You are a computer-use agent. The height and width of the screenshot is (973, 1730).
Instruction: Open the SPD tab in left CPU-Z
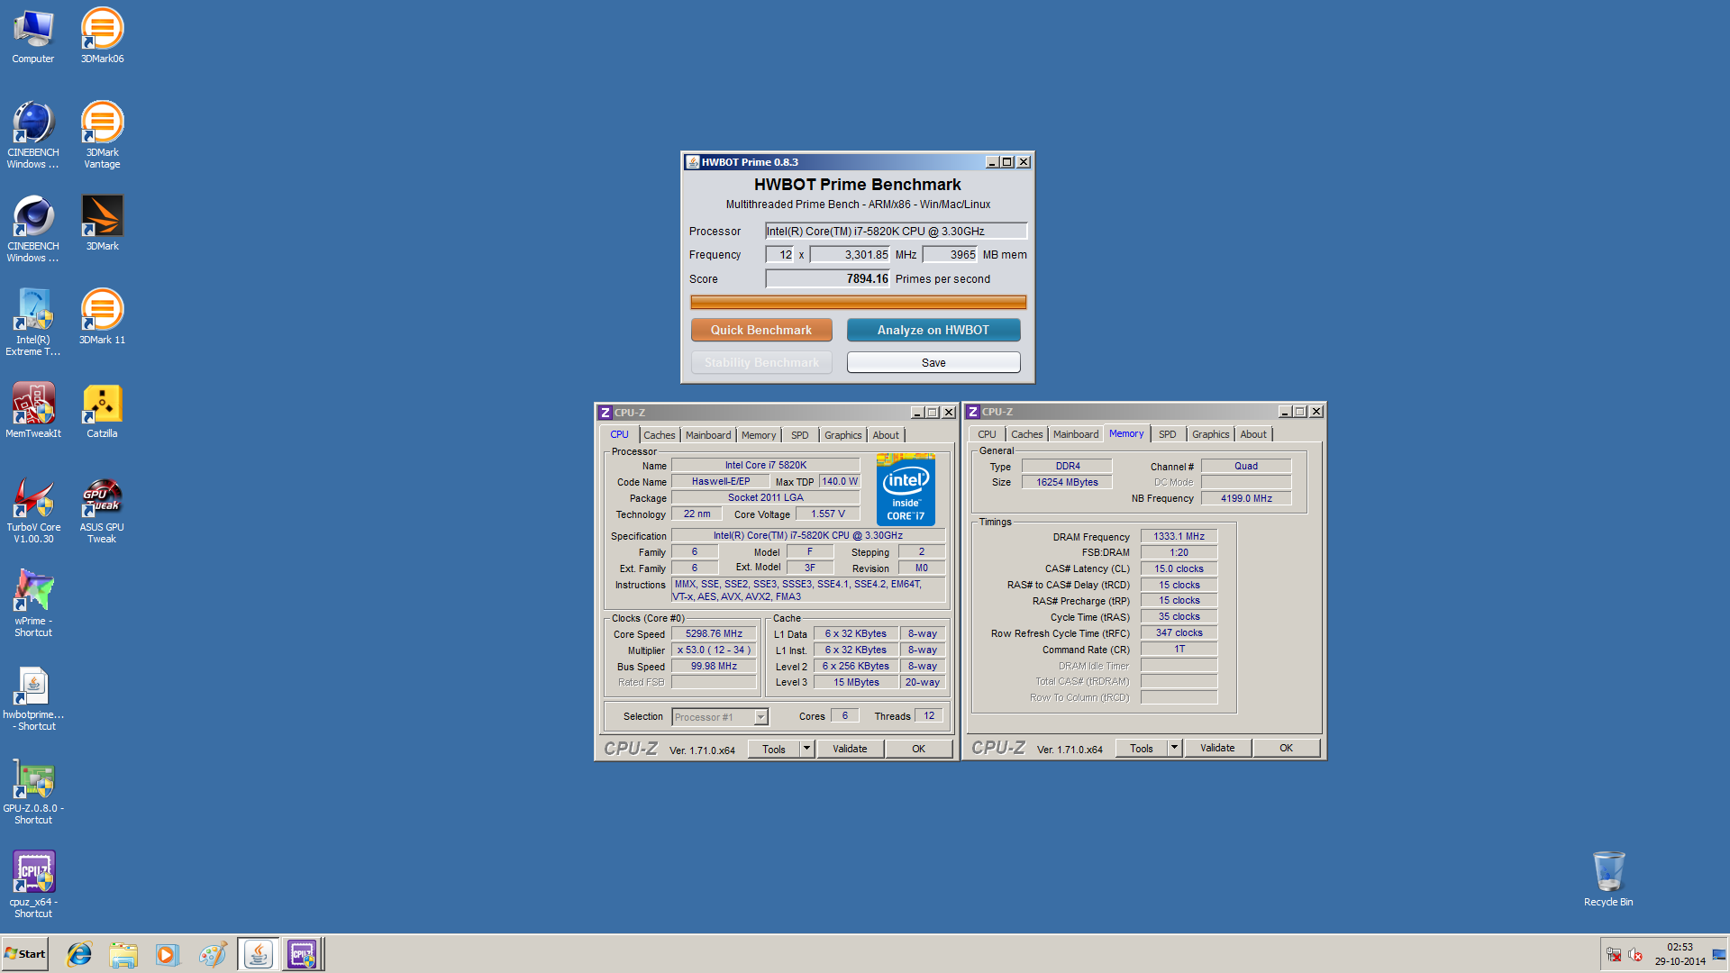[800, 435]
